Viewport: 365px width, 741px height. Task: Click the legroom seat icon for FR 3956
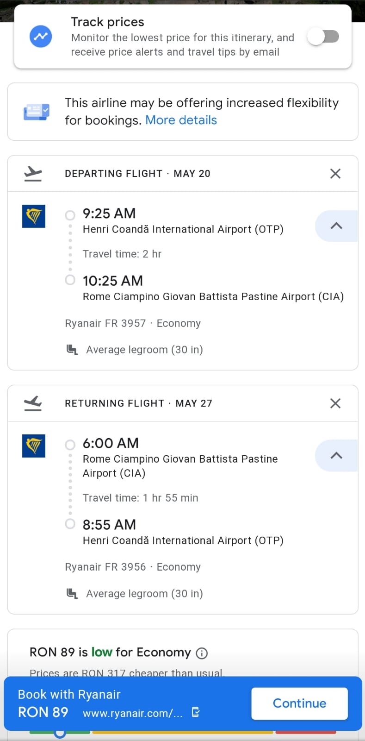[x=72, y=594]
